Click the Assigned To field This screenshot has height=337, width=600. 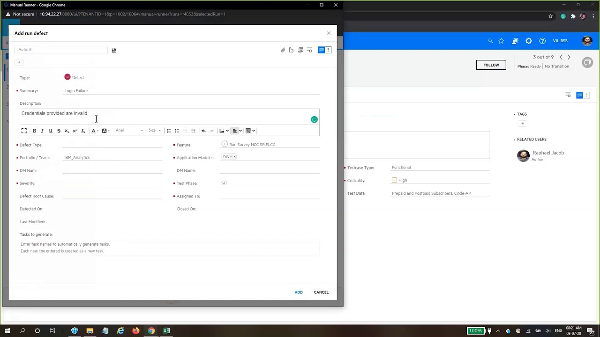tap(270, 196)
